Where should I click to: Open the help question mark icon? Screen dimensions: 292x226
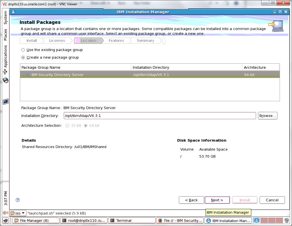click(18, 200)
